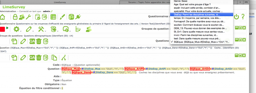Edit question group pencil icon
Screen dimensions: 256x93
click(23, 42)
